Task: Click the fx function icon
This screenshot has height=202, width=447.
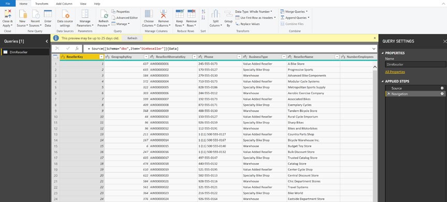Action: tap(77, 49)
